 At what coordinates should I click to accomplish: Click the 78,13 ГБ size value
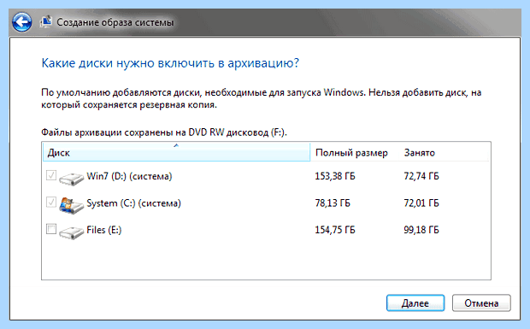pyautogui.click(x=333, y=203)
